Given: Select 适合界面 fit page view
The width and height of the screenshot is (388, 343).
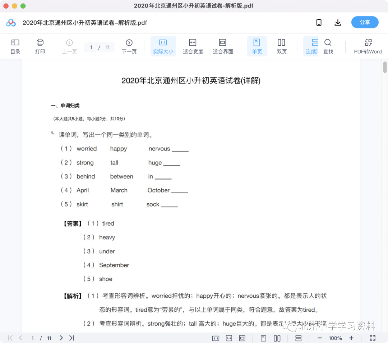Looking at the screenshot, I should click(223, 46).
